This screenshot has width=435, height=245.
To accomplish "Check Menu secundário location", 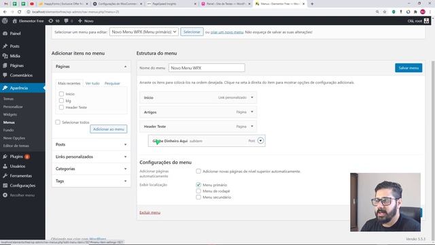I will pyautogui.click(x=198, y=197).
